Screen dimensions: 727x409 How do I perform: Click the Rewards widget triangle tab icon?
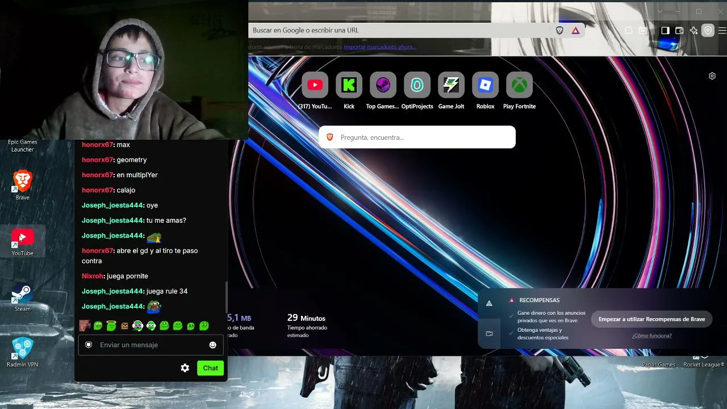489,303
